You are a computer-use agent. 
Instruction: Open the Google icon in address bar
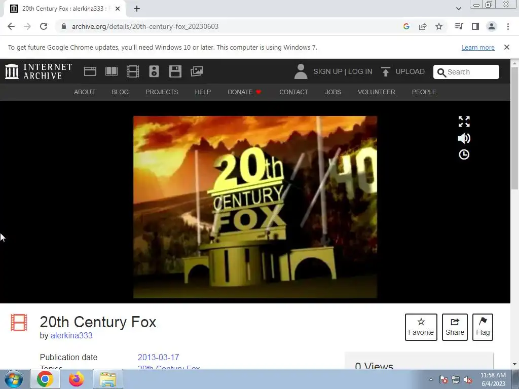pyautogui.click(x=406, y=26)
